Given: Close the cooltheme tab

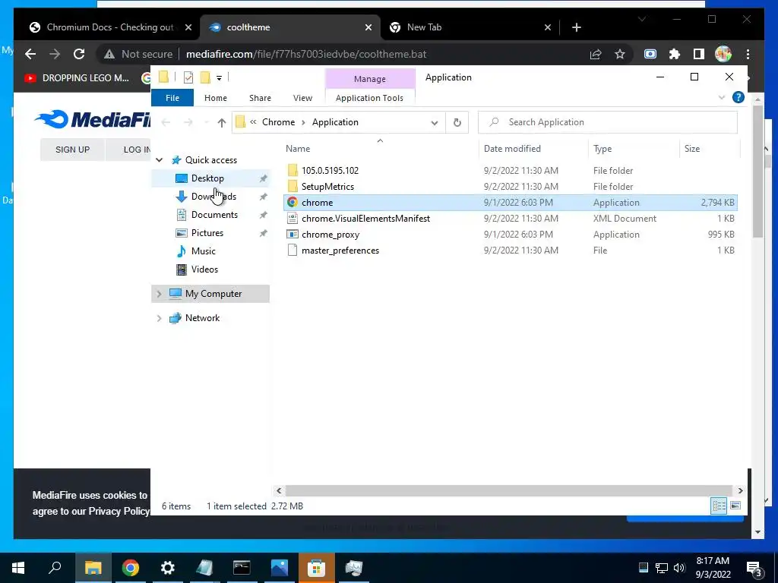Looking at the screenshot, I should [368, 27].
